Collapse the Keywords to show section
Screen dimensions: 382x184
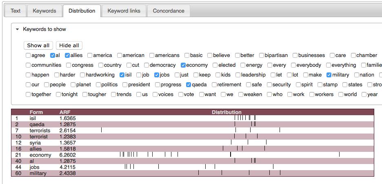pyautogui.click(x=18, y=29)
